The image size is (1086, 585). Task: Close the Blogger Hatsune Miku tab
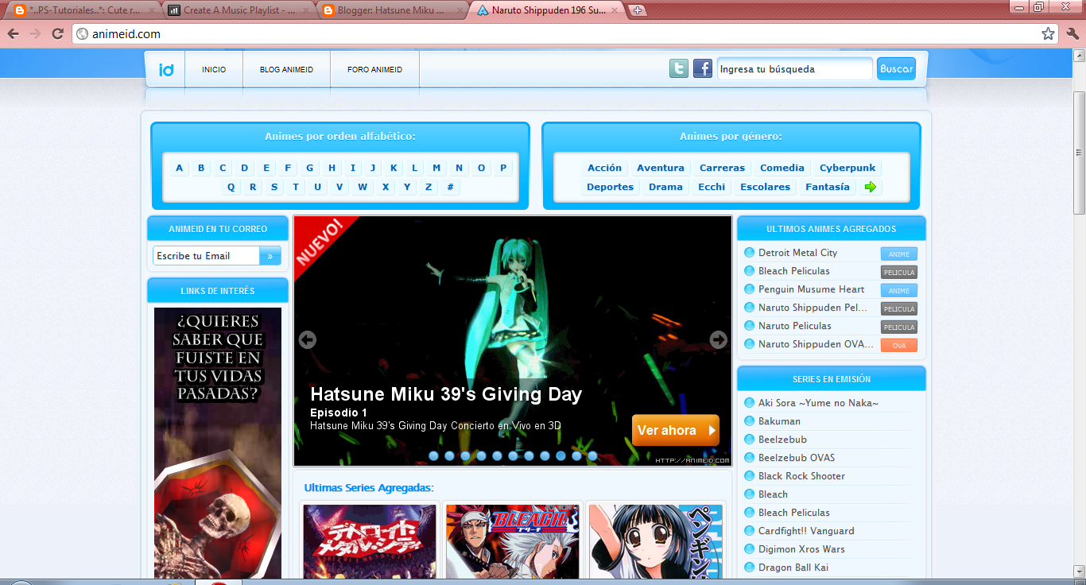tap(459, 10)
